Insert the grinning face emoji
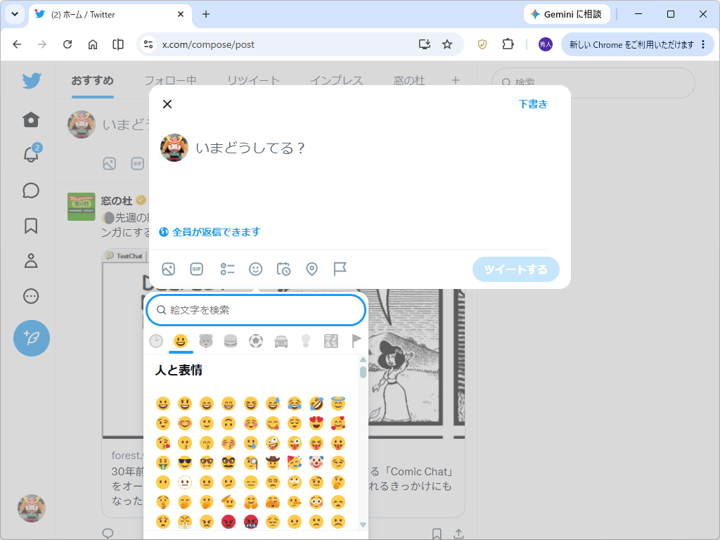 [163, 404]
